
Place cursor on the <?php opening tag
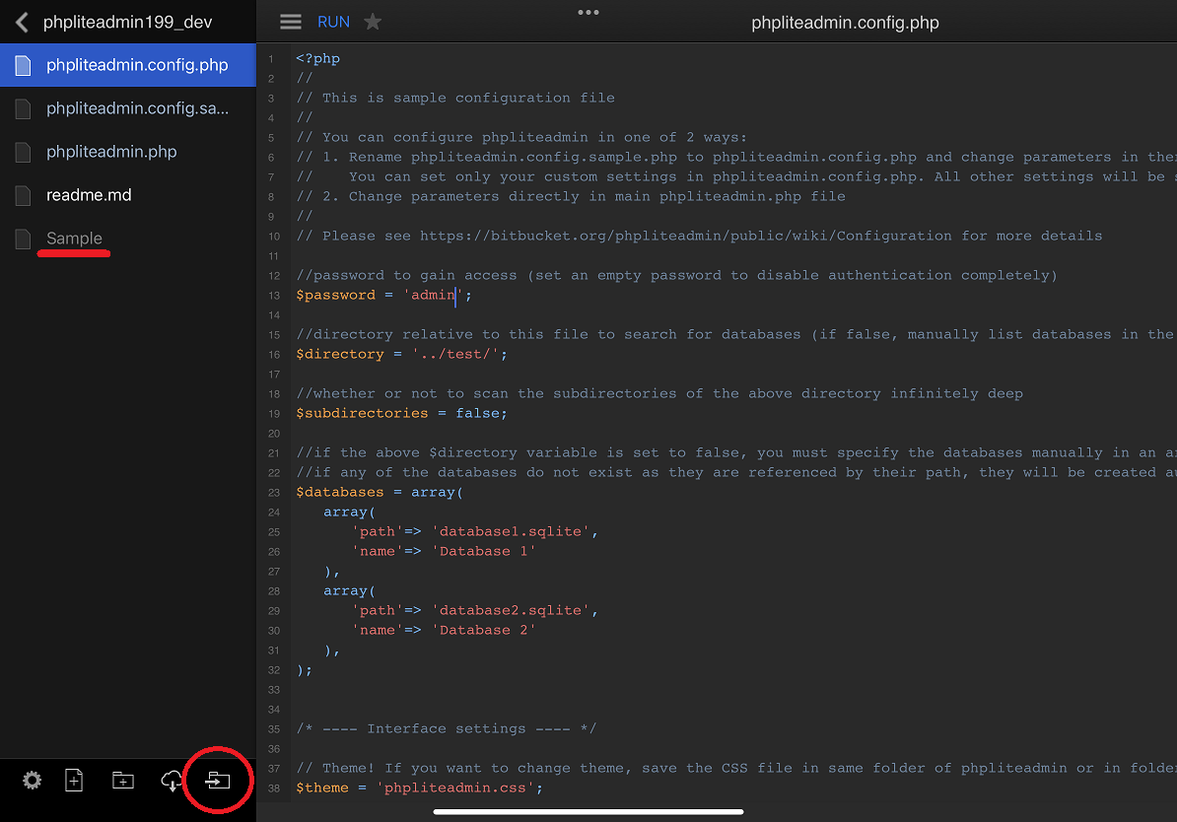[x=317, y=58]
